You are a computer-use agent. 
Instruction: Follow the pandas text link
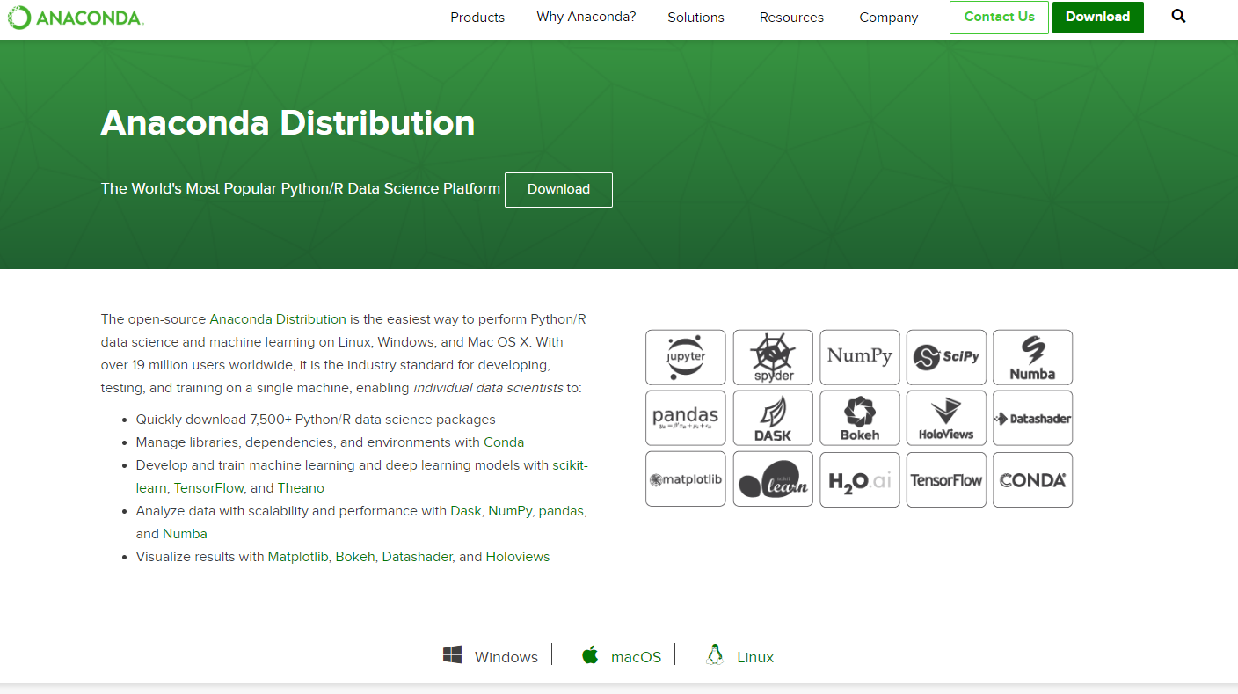561,511
